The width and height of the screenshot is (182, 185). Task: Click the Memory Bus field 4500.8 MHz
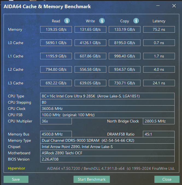[56, 134]
